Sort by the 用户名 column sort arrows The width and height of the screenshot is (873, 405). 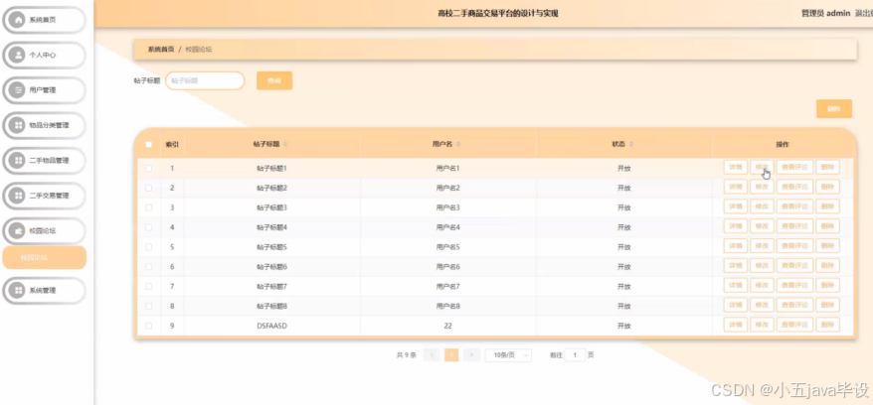(x=458, y=145)
